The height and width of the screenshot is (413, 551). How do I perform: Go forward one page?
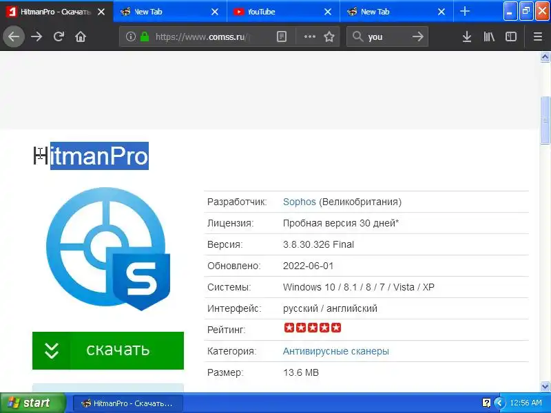point(37,36)
